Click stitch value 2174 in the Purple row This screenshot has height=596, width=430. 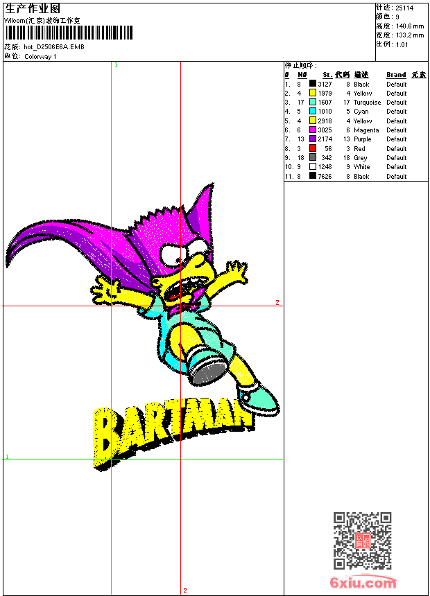coord(325,139)
